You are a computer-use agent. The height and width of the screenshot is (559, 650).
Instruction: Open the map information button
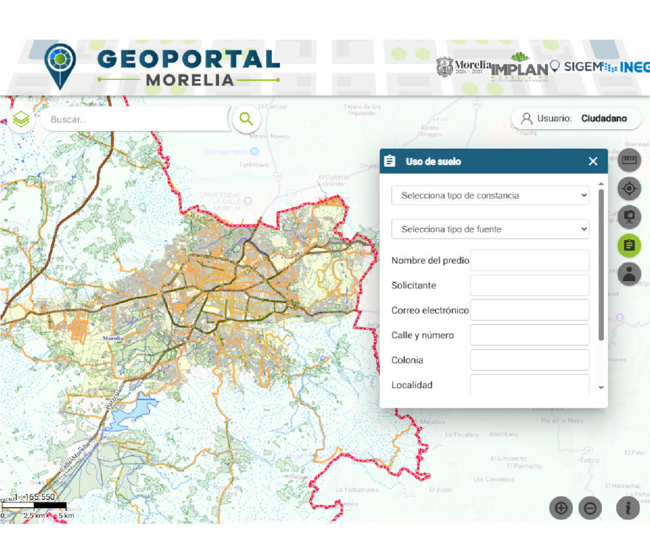628,508
